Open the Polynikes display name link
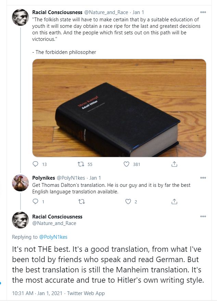The image size is (217, 304). pos(43,178)
